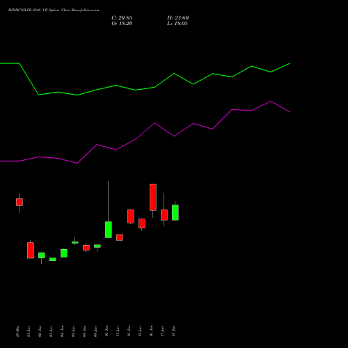Select the large red candle on 16 Jun

tap(153, 197)
